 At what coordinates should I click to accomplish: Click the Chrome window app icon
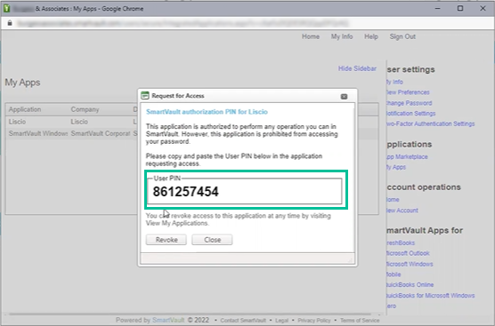pyautogui.click(x=6, y=9)
